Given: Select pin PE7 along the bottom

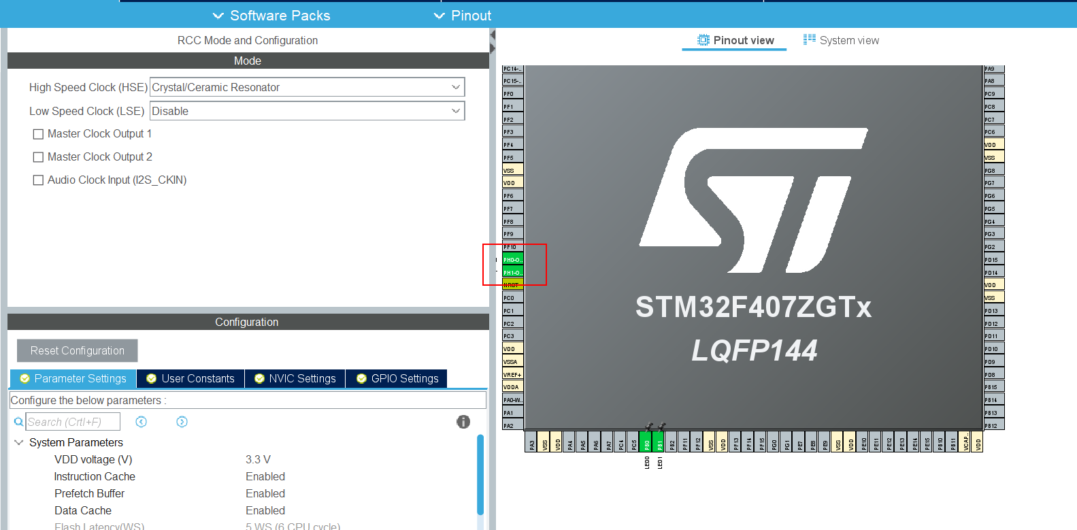Looking at the screenshot, I should [x=799, y=442].
